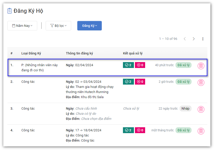214x150 pixels.
Task: Go to next page of results
Action: 194,39
